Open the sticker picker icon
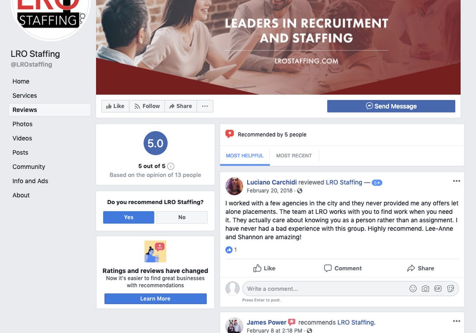The width and height of the screenshot is (476, 333). click(x=450, y=289)
